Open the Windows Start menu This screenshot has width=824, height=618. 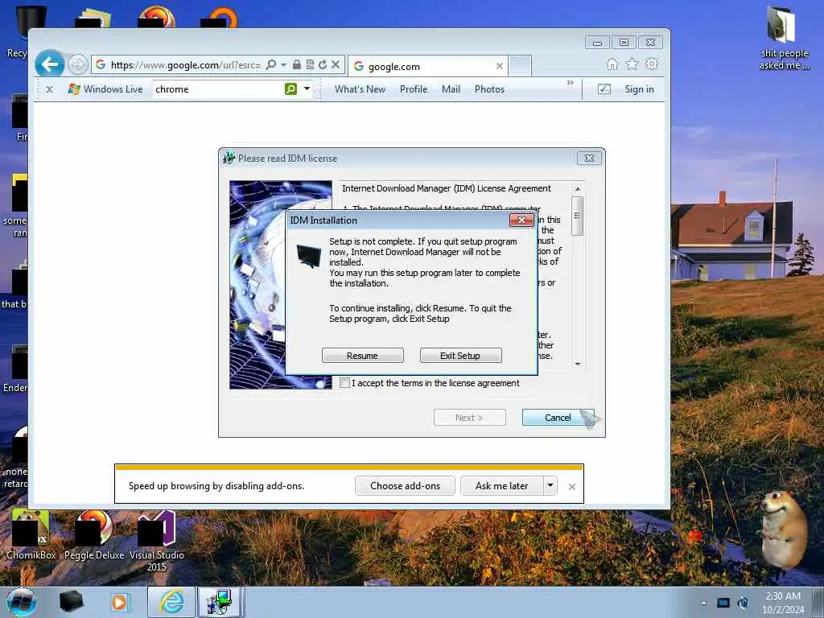point(22,602)
